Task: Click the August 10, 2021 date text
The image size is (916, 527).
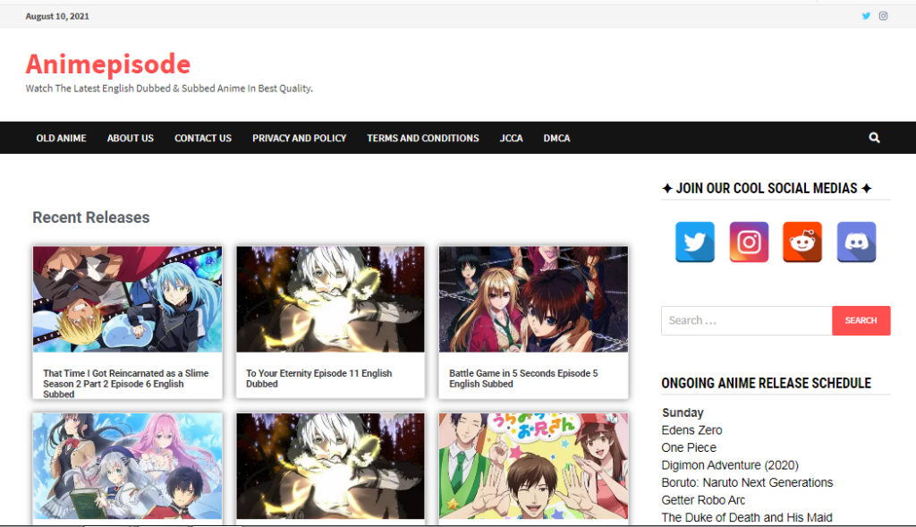Action: pos(57,16)
